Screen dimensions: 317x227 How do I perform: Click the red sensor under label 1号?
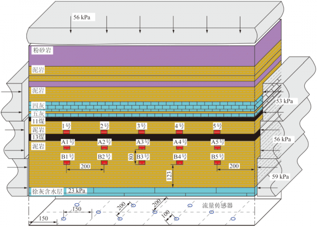coord(67,132)
